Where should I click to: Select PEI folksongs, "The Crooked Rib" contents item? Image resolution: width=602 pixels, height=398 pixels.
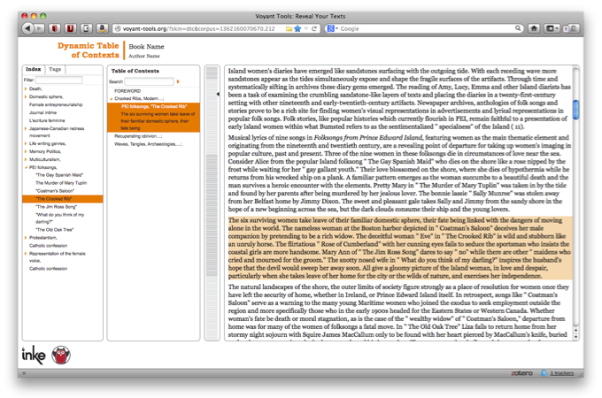pos(153,118)
